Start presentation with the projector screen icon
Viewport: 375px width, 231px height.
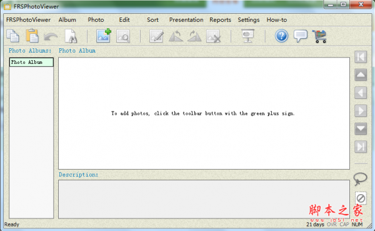tap(247, 36)
